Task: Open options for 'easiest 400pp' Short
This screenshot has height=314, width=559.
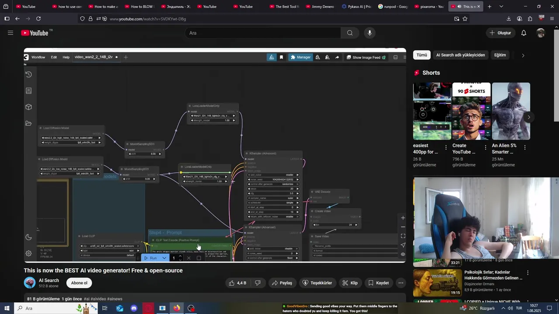Action: click(x=446, y=147)
